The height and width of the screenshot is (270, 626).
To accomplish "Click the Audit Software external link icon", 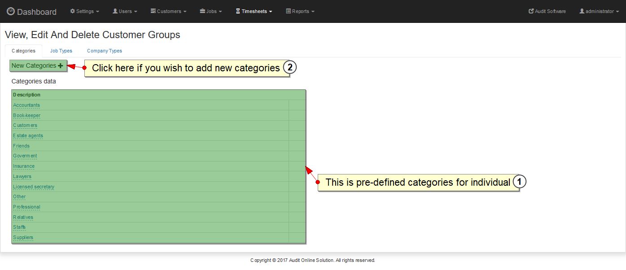I will pyautogui.click(x=531, y=11).
